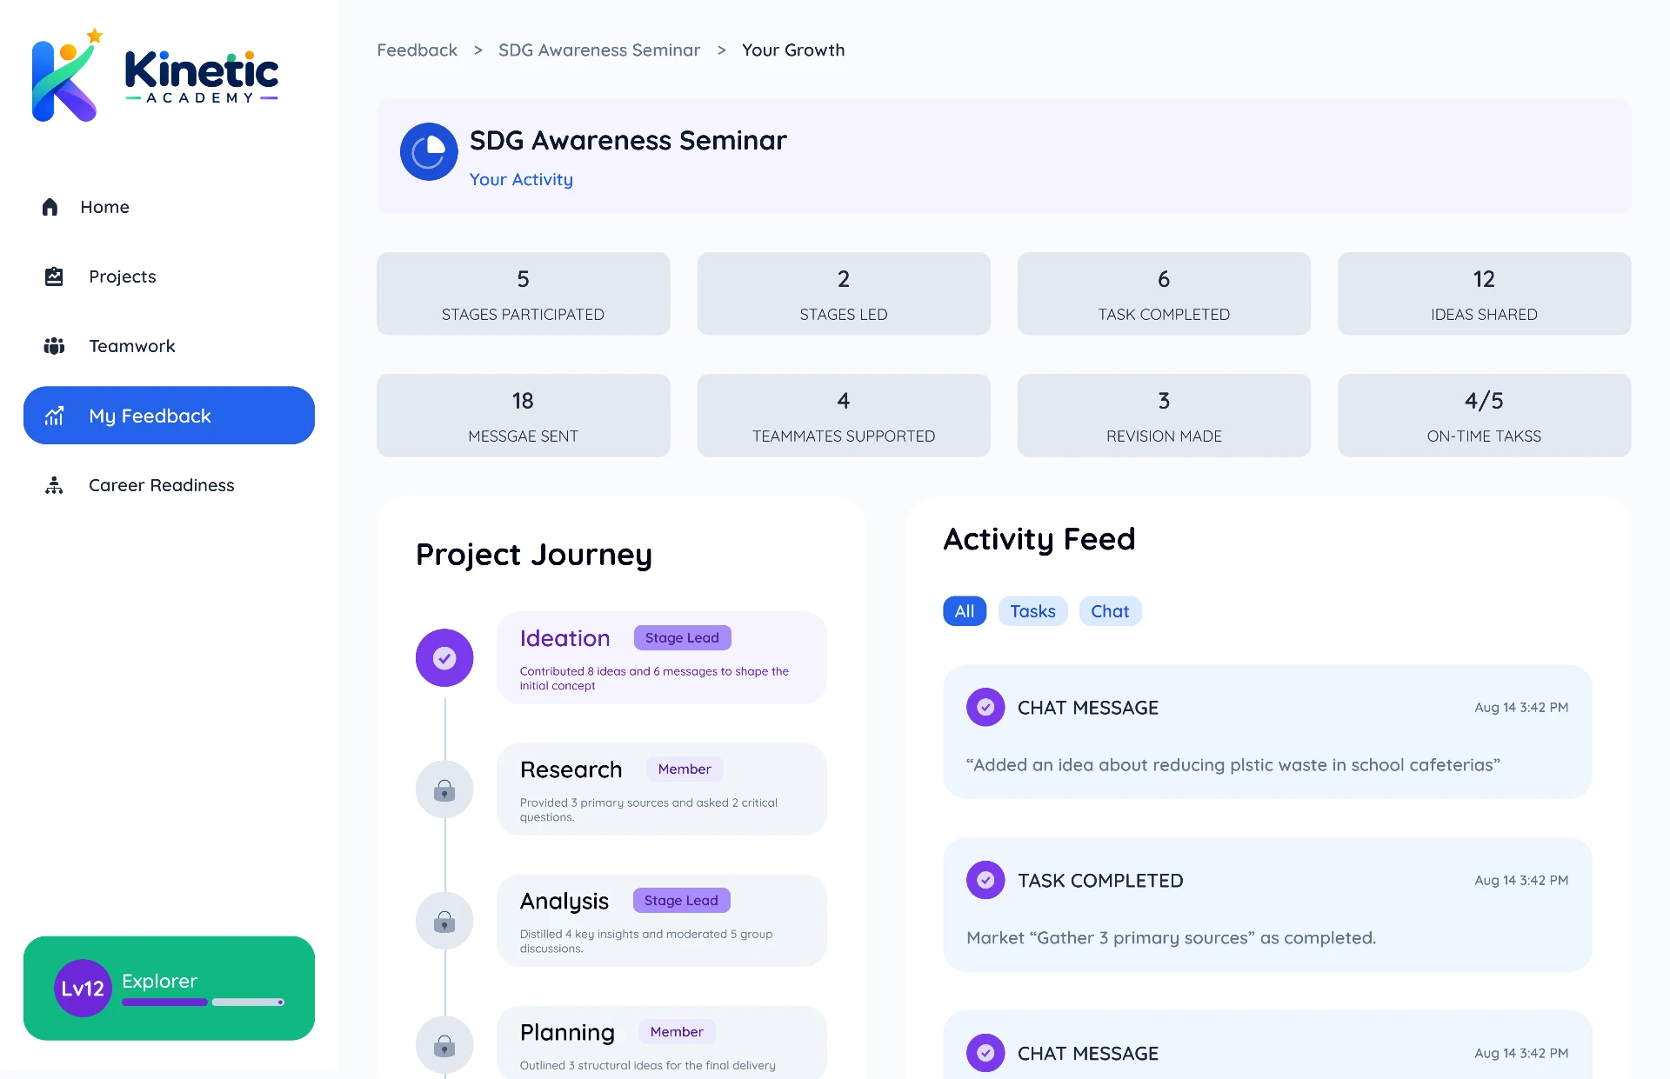Click the Planning stage lock icon
The width and height of the screenshot is (1670, 1079).
444,1044
